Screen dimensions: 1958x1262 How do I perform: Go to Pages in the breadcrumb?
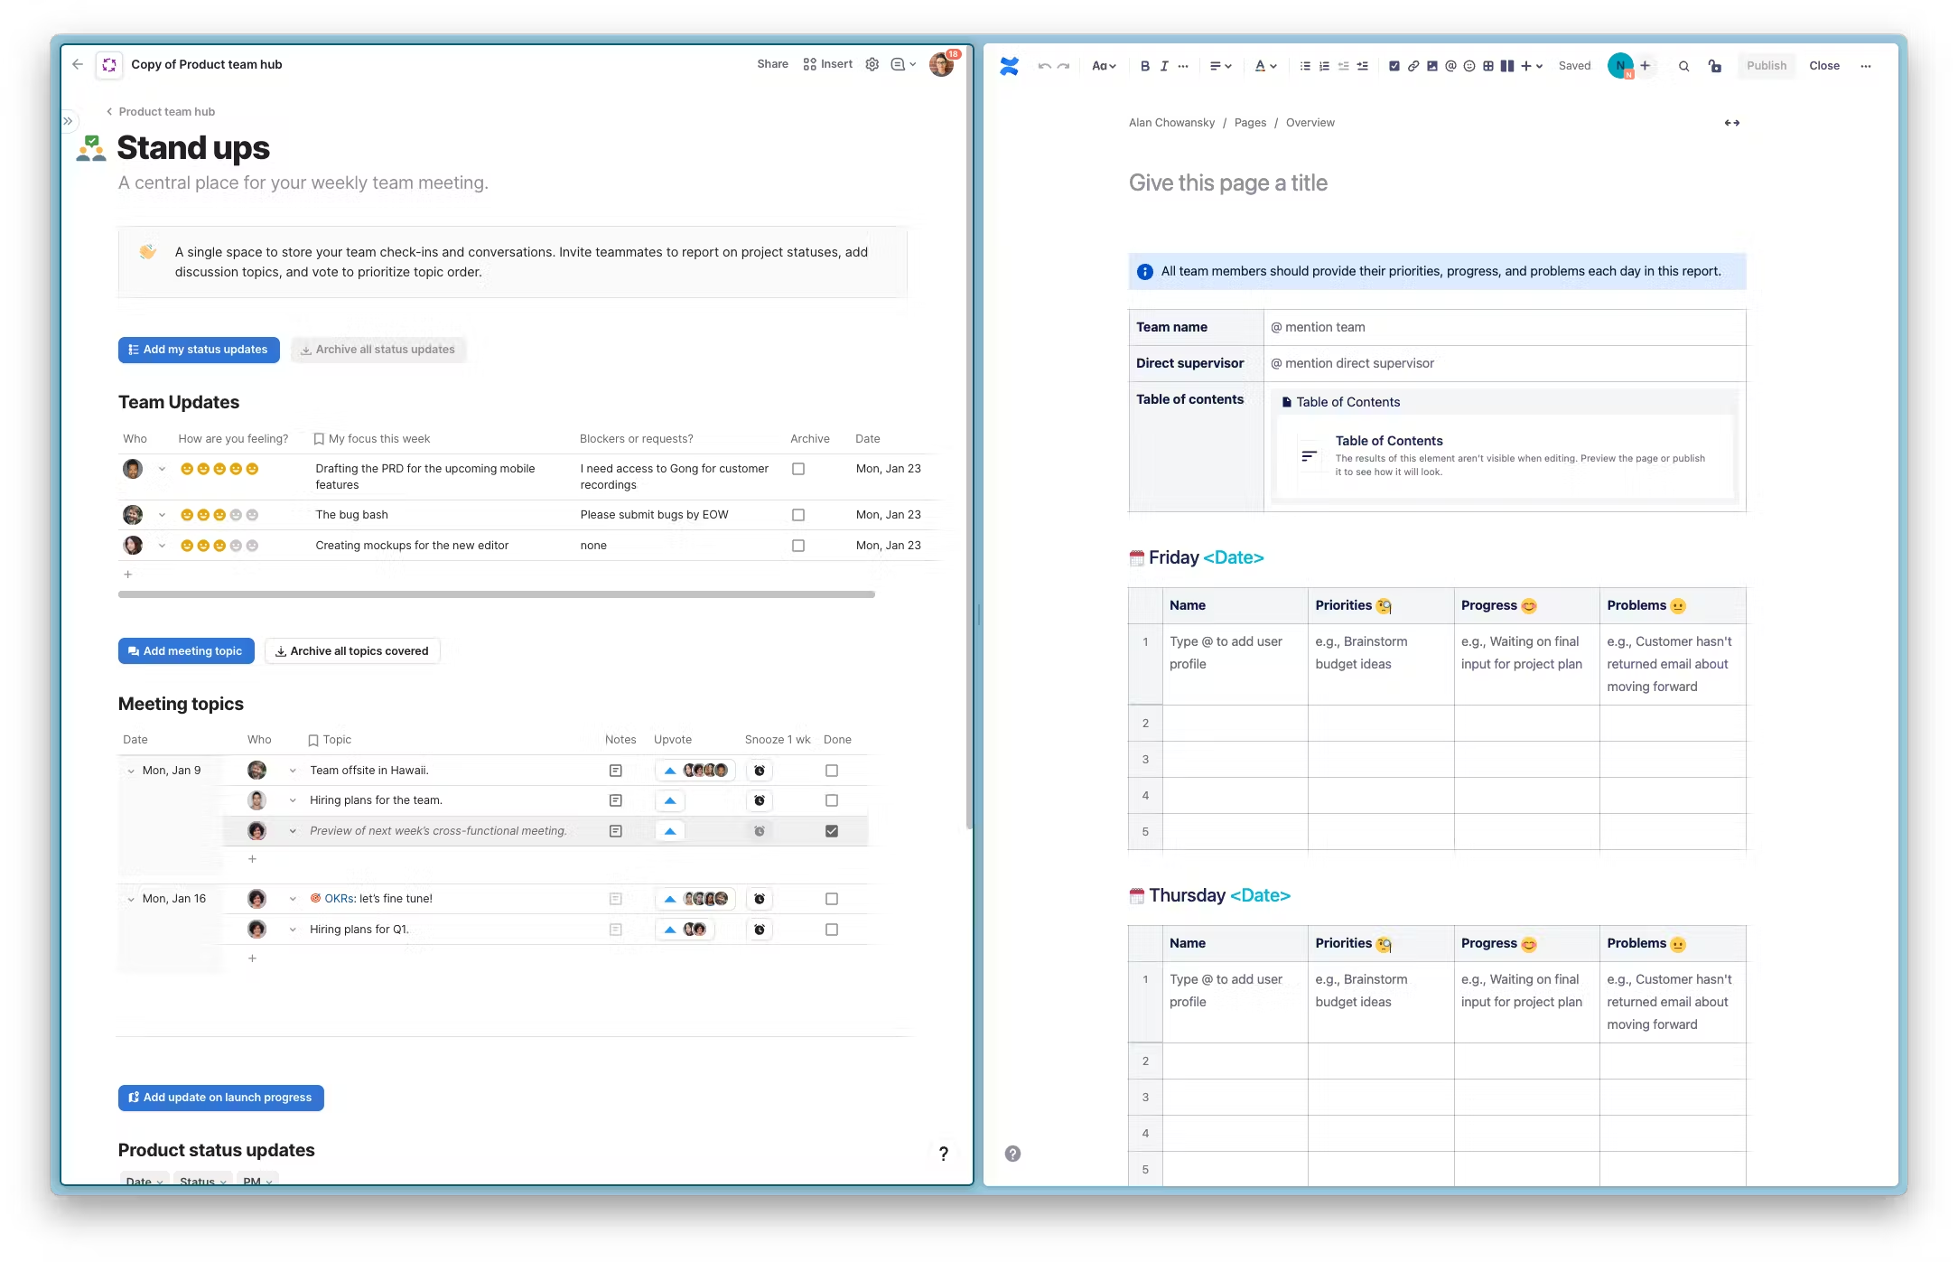click(x=1250, y=123)
